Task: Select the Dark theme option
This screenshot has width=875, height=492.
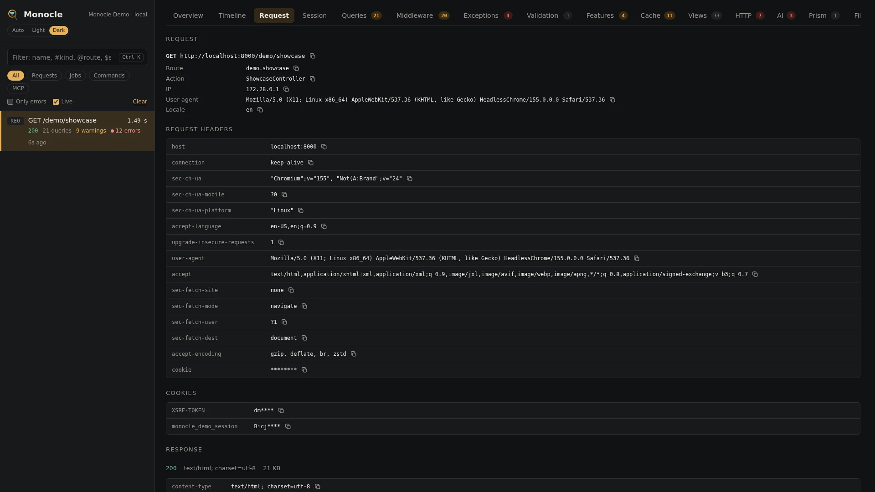Action: click(59, 31)
